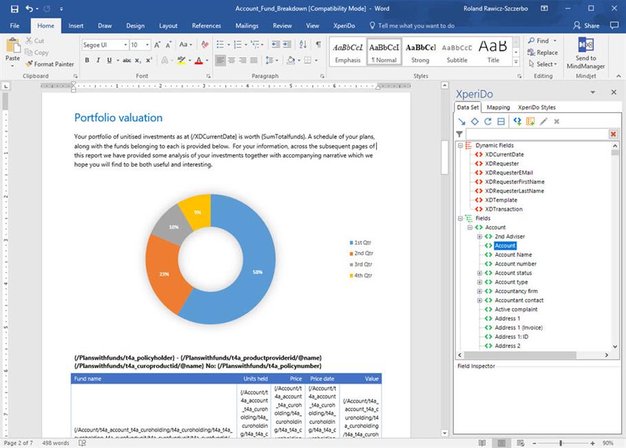Align text to the right
The height and width of the screenshot is (448, 626).
tap(242, 61)
